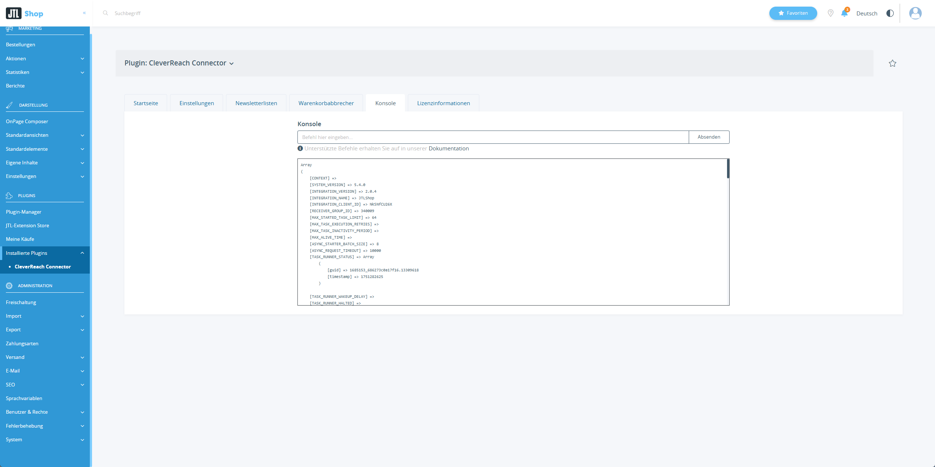
Task: Open Freischaltung page
Action: pyautogui.click(x=21, y=302)
